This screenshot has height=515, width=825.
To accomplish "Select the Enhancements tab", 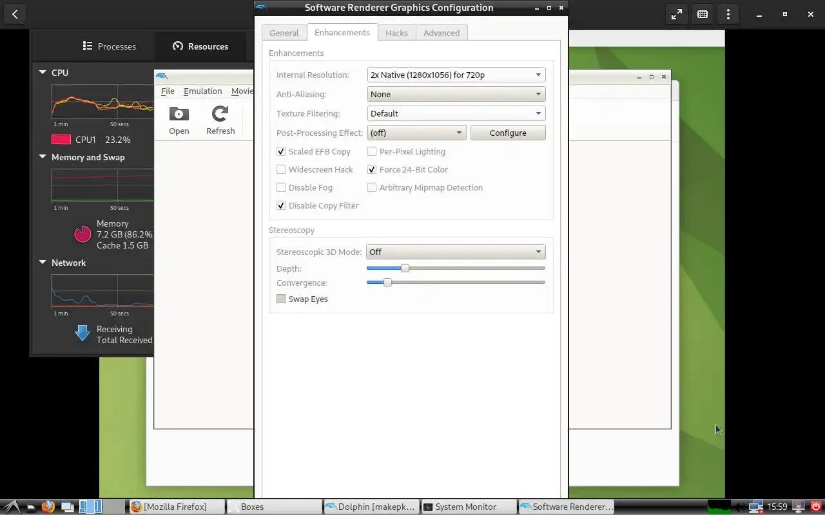I will [x=342, y=32].
